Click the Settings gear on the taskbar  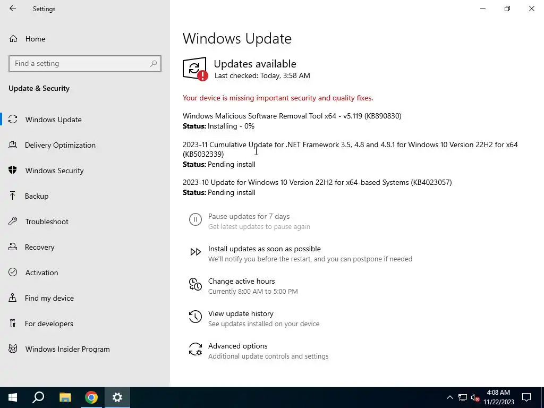click(x=117, y=397)
